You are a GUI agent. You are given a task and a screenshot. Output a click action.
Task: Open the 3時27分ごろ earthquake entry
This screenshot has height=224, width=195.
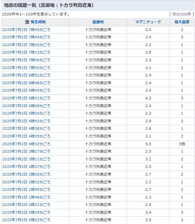[26, 151]
